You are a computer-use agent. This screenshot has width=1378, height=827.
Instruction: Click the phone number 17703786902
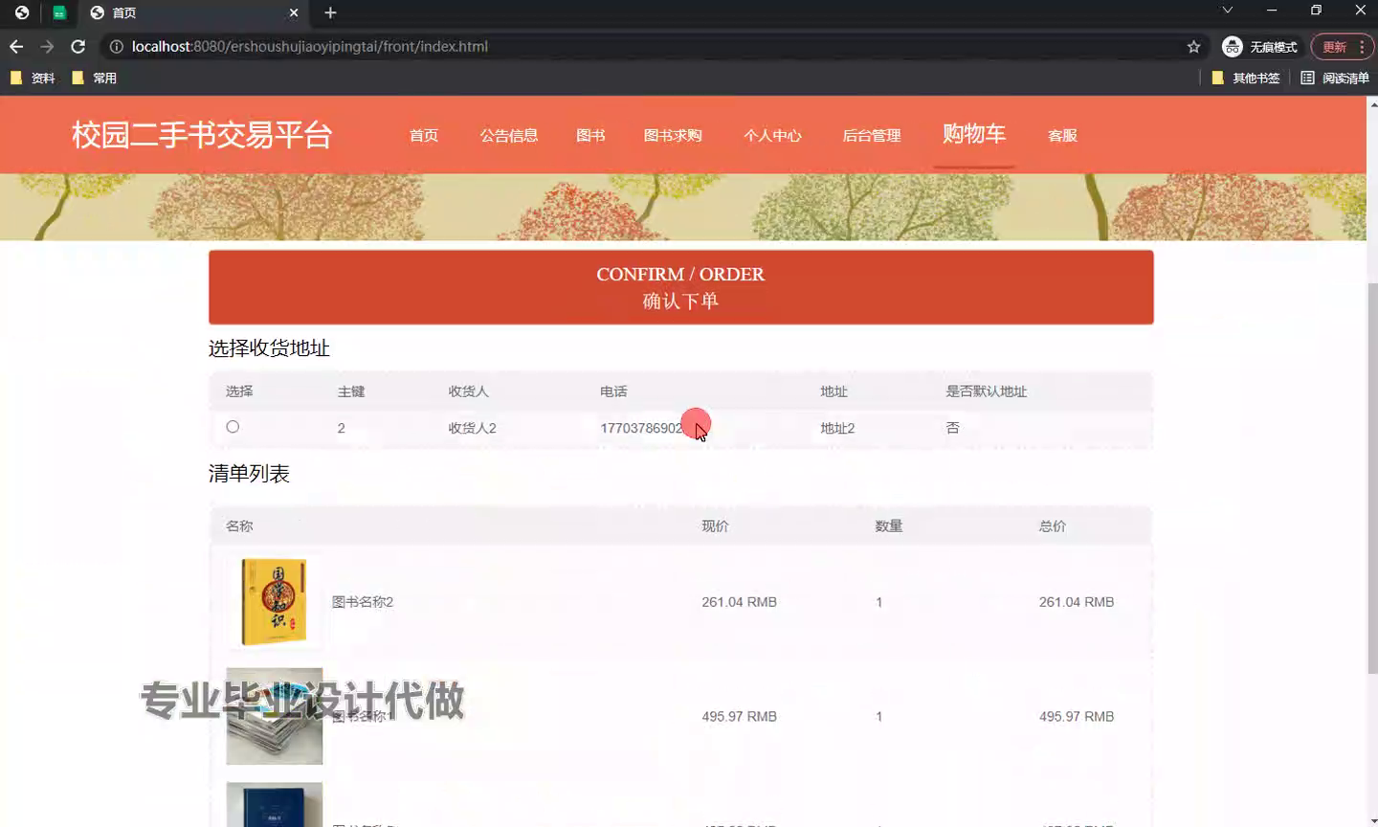coord(642,428)
